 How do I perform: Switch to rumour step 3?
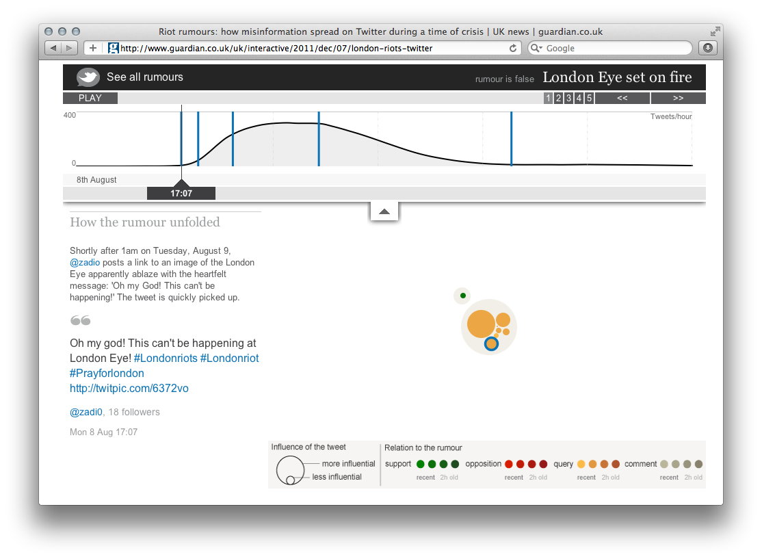point(568,98)
